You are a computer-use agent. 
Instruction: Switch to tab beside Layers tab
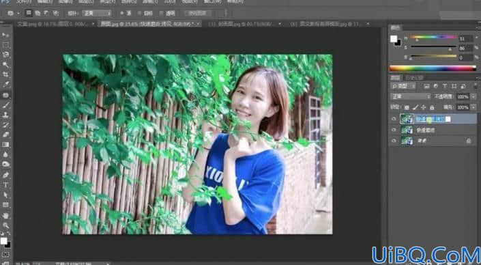414,78
